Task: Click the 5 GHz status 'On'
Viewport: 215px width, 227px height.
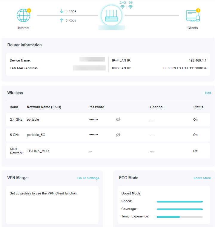Action: [x=195, y=135]
